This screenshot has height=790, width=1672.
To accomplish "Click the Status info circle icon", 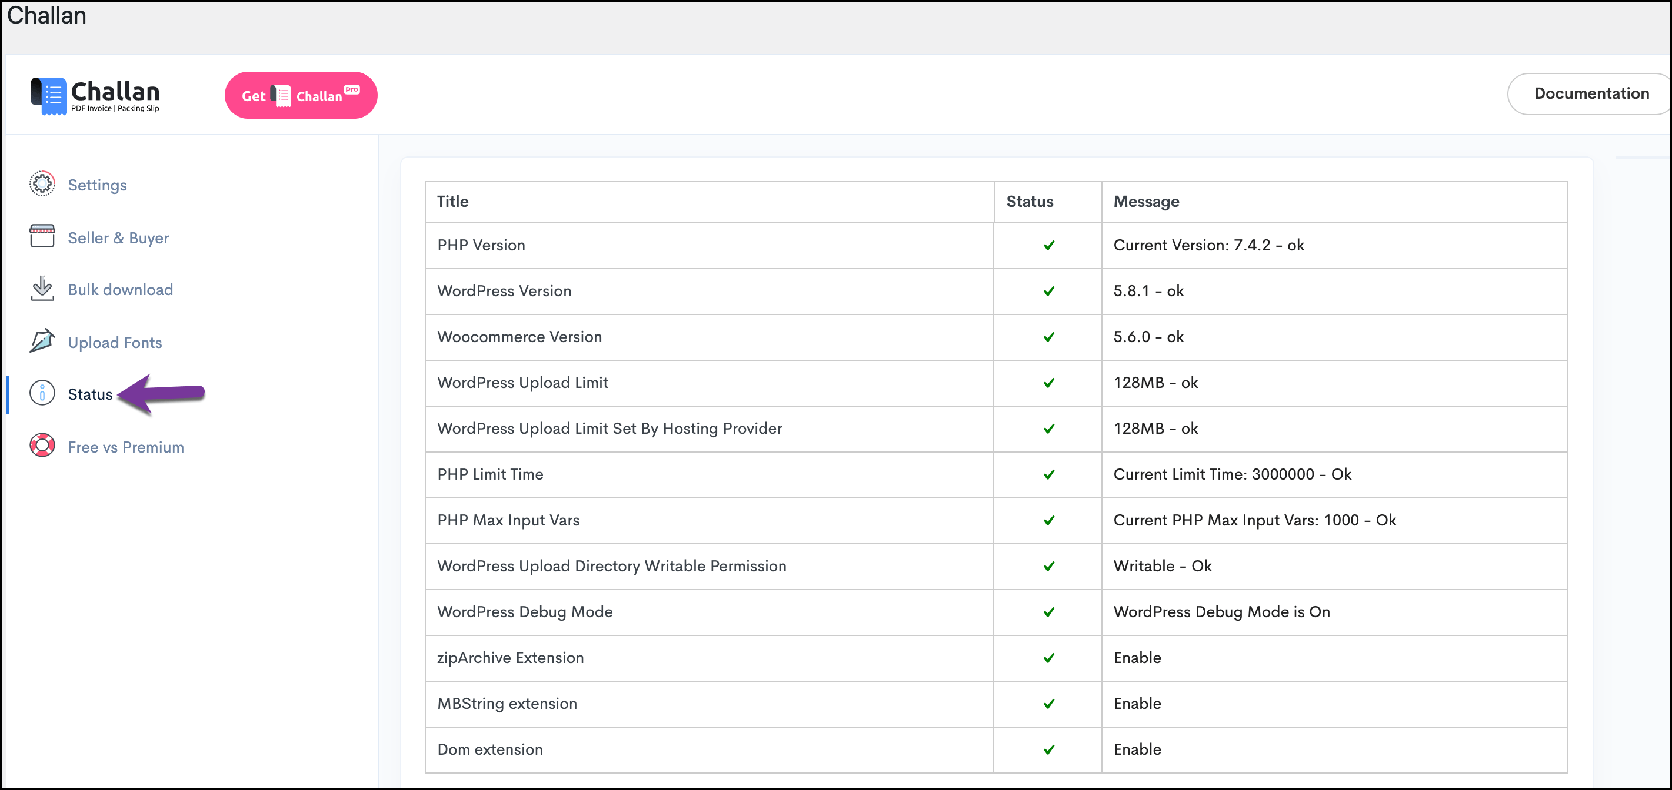I will [42, 394].
